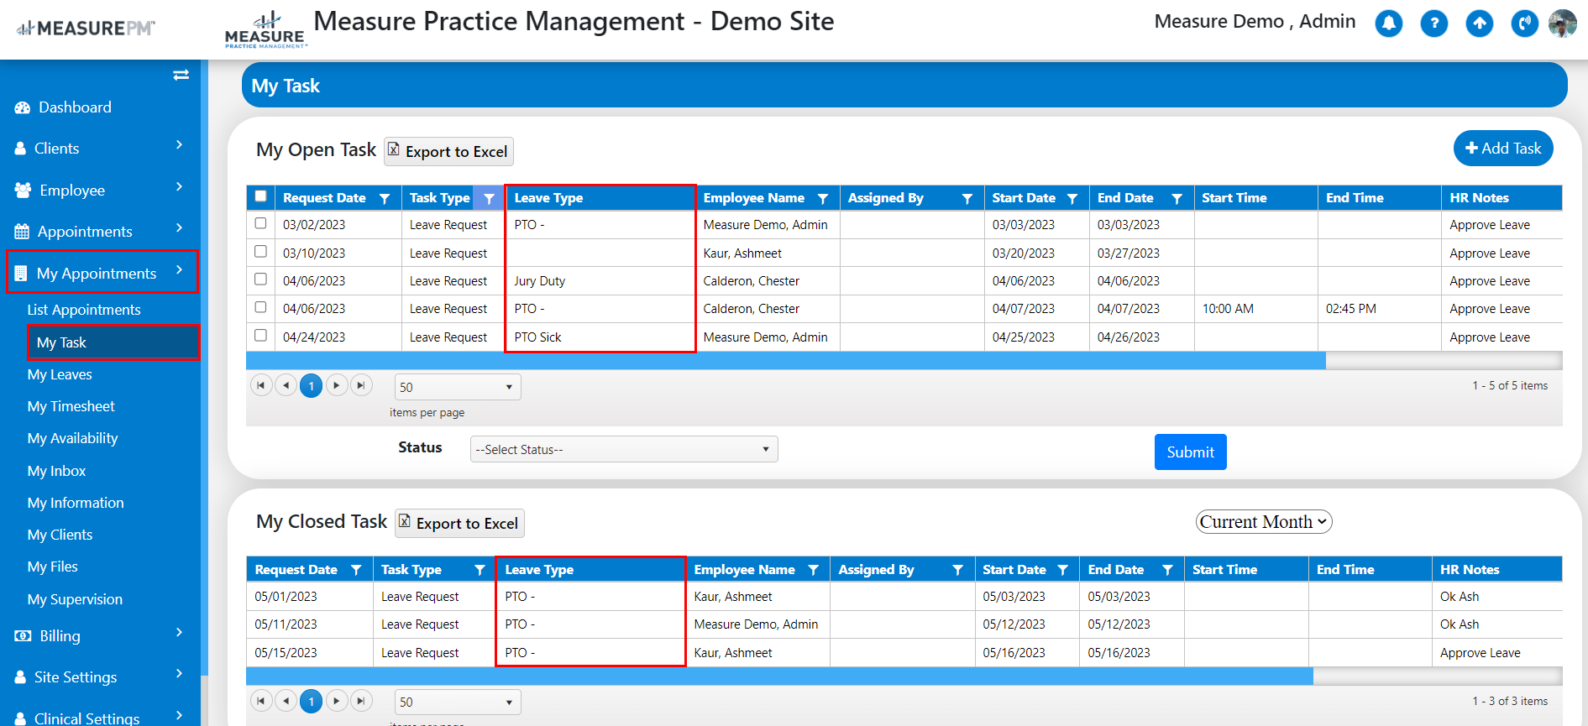Go to last page in Open Task pager

pos(361,385)
